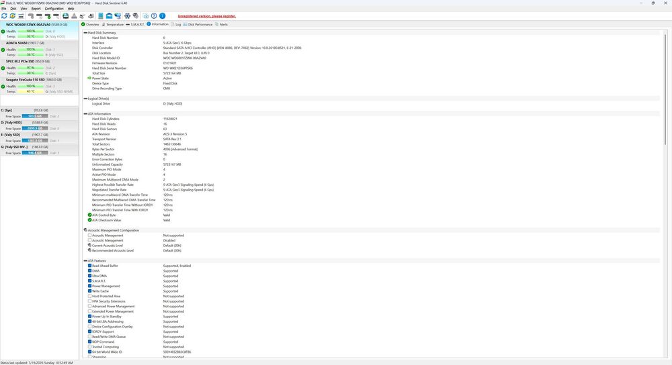The height and width of the screenshot is (365, 672).
Task: Open the Report menu
Action: point(36,9)
